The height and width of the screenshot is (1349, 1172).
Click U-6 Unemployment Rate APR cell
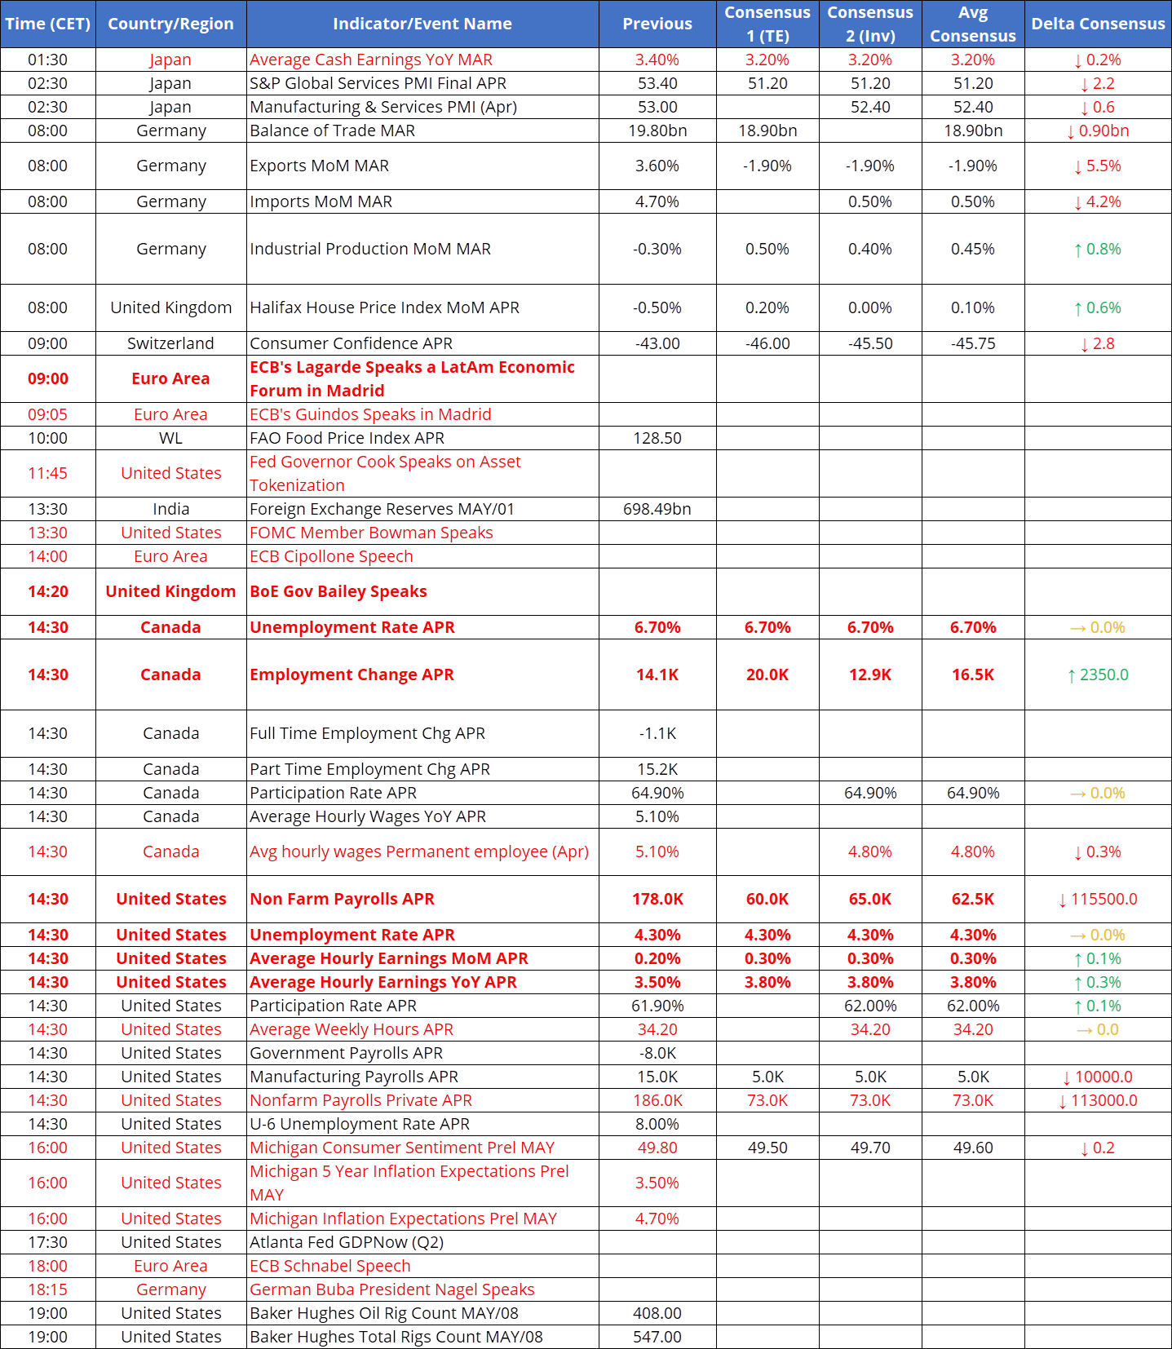[x=422, y=1124]
